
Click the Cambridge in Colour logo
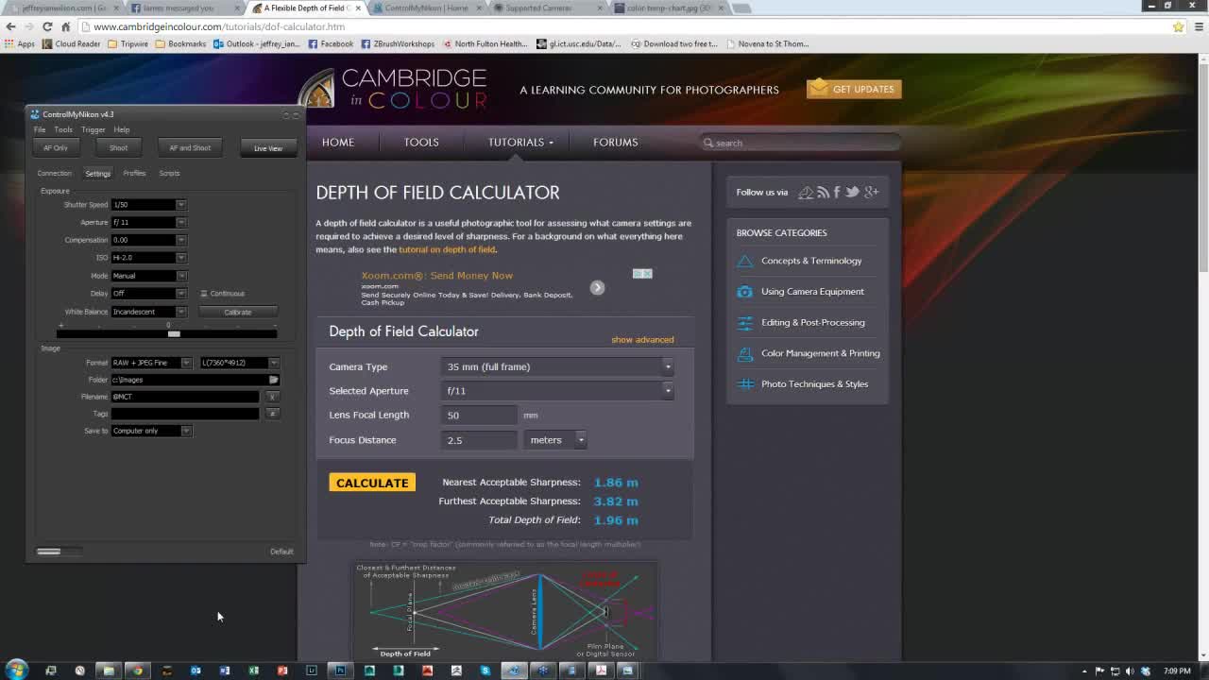(394, 89)
